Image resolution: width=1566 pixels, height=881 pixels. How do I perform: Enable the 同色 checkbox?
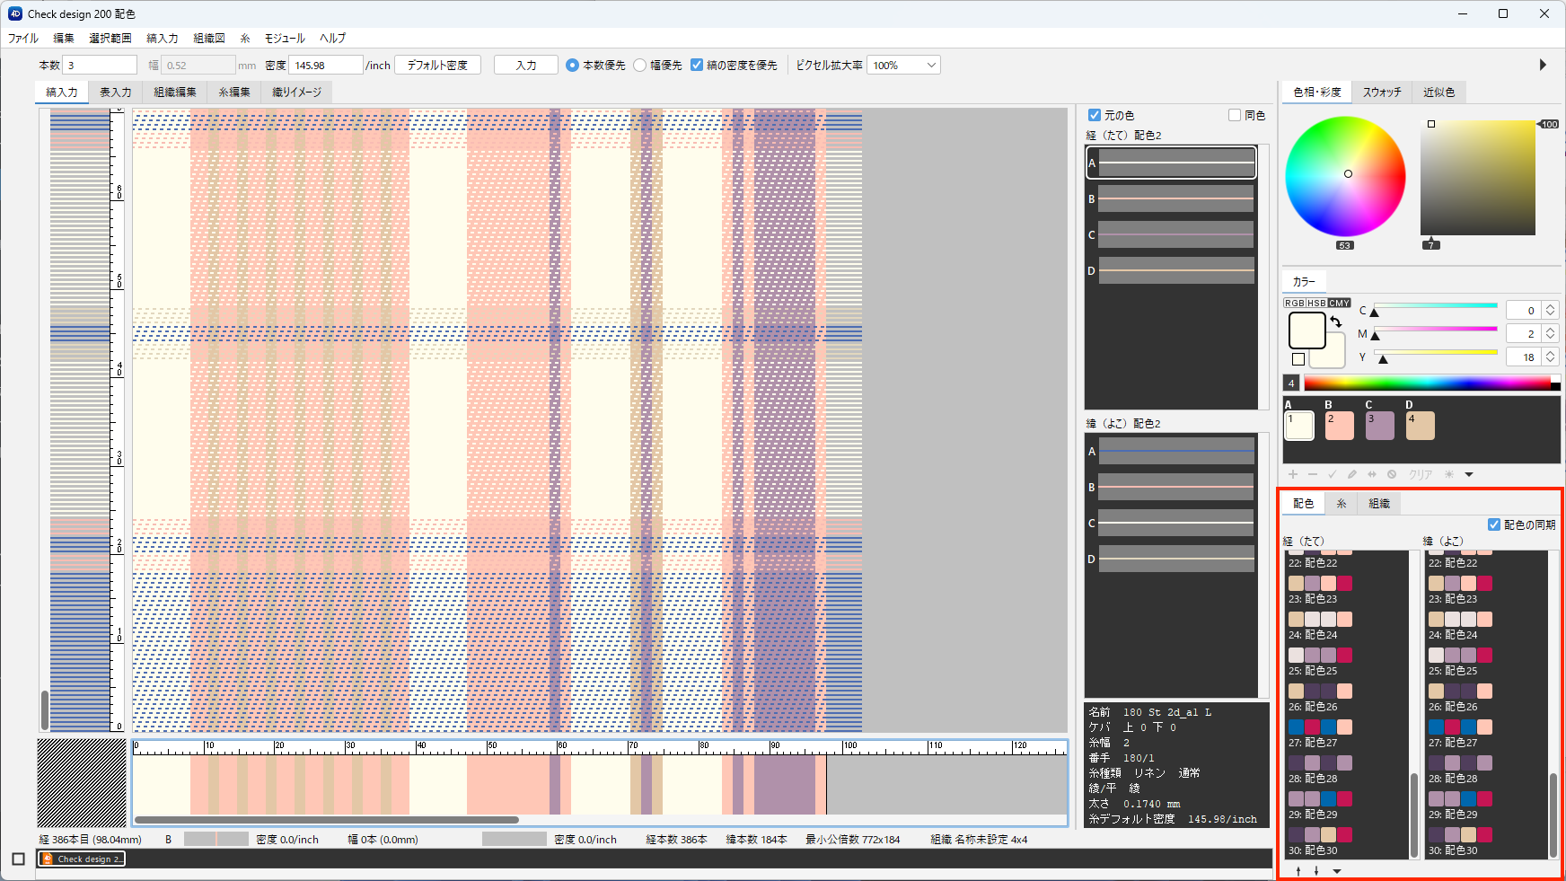click(x=1235, y=115)
